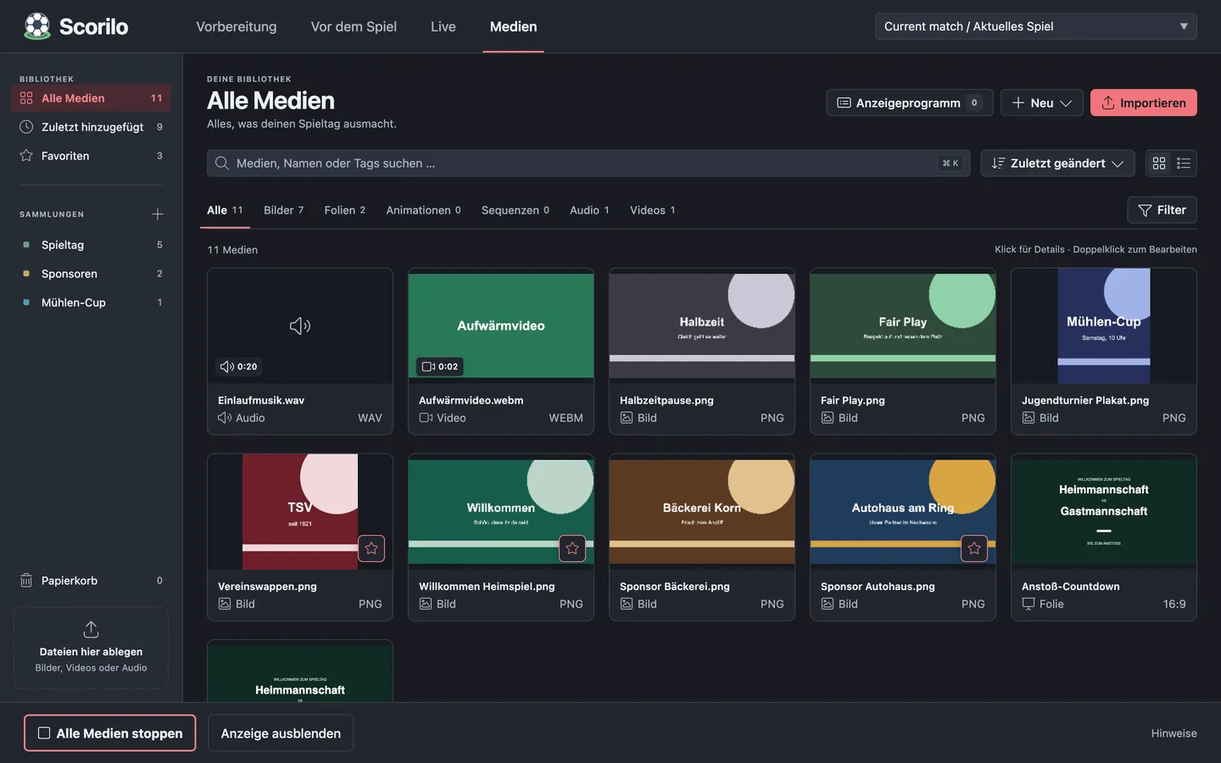This screenshot has width=1221, height=763.
Task: Open the Mühlen-Cup collection
Action: (92, 303)
